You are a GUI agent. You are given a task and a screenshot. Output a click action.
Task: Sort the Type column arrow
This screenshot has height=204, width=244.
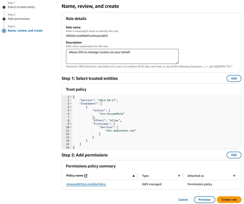[x=179, y=176]
